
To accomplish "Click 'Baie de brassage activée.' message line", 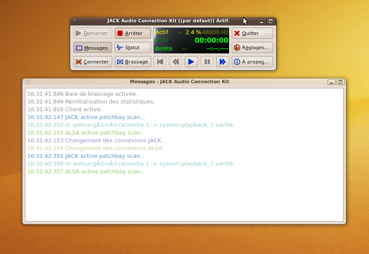I will tap(82, 94).
